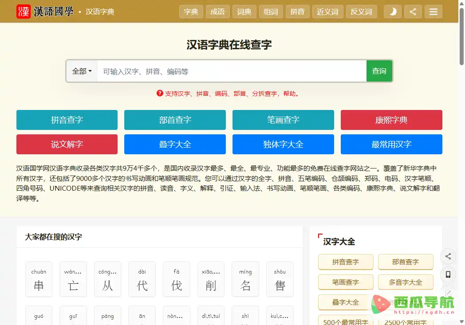This screenshot has height=325, width=465.
Task: Open the 词典 nav tab
Action: tap(244, 12)
